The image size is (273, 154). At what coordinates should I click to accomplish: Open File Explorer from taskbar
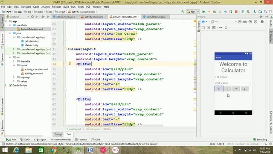pos(29,150)
